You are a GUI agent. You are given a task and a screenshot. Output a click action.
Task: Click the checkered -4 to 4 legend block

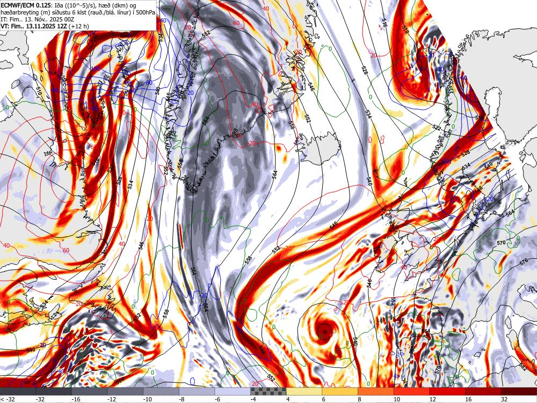click(268, 391)
